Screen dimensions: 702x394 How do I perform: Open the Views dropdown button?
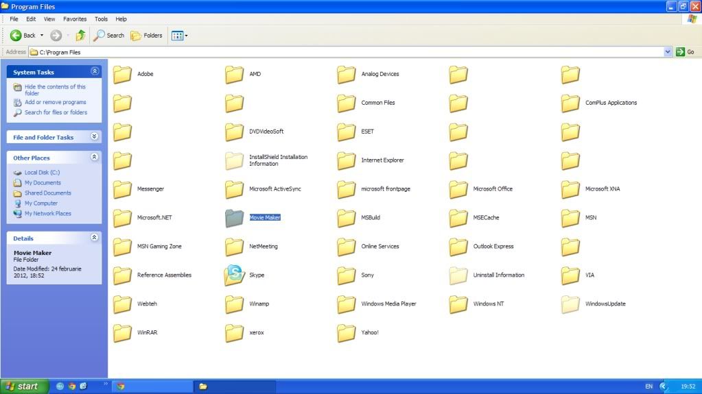180,36
